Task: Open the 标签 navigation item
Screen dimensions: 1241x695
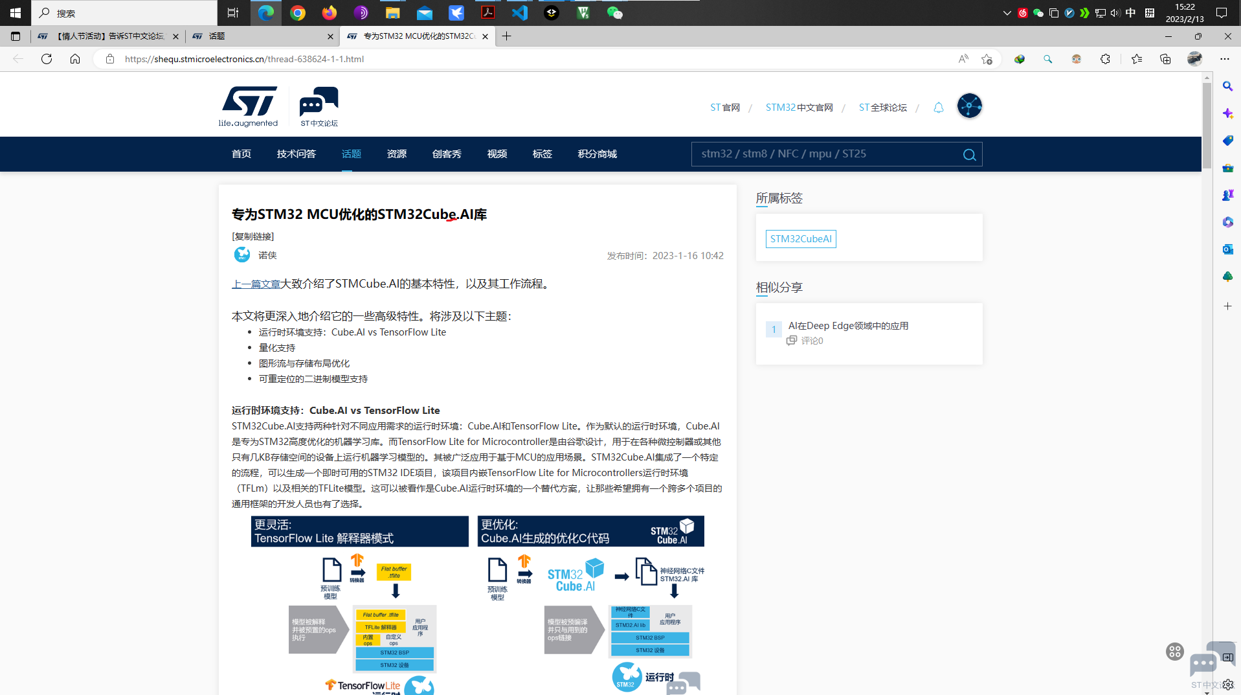Action: coord(542,154)
